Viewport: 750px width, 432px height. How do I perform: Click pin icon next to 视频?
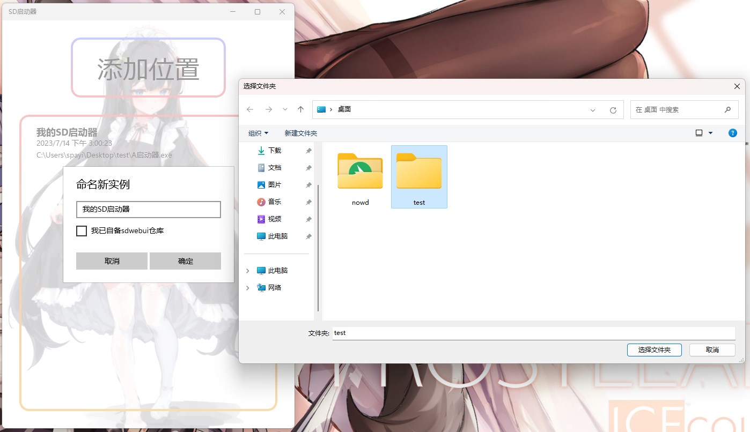tap(308, 220)
